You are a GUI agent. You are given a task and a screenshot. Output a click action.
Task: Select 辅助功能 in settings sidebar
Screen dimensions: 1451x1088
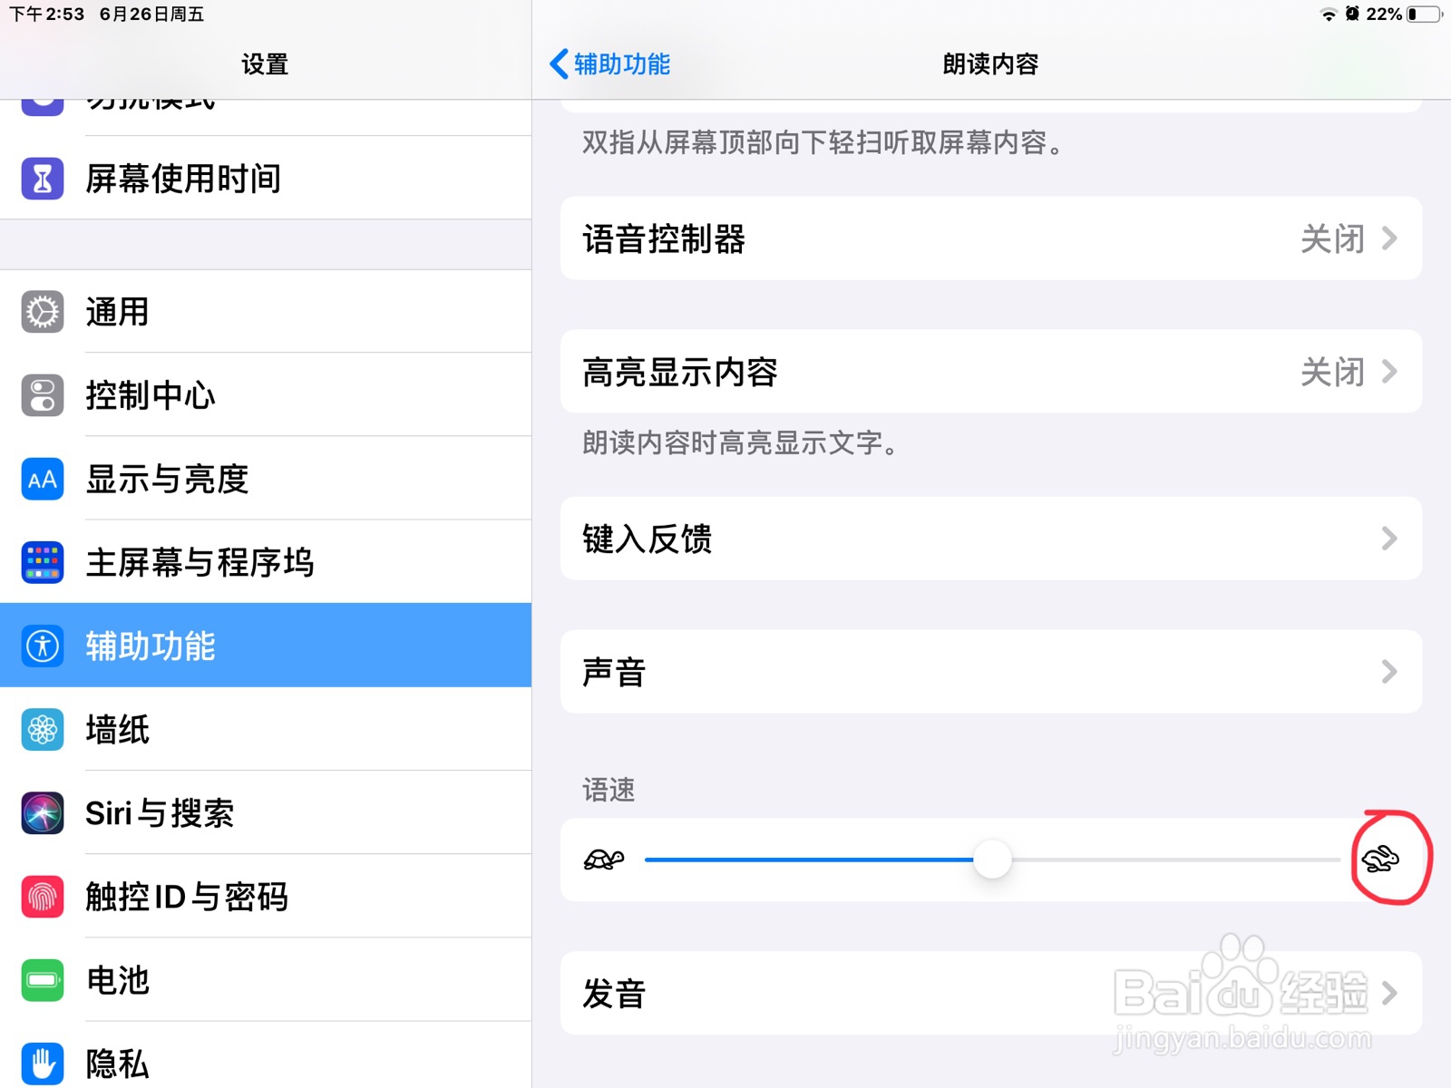tap(266, 646)
